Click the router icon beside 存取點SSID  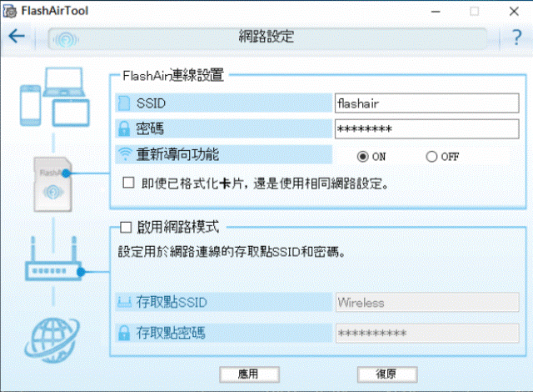(124, 302)
